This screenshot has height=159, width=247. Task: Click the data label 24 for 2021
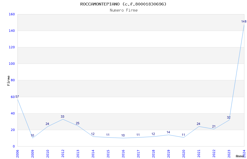[198, 124]
